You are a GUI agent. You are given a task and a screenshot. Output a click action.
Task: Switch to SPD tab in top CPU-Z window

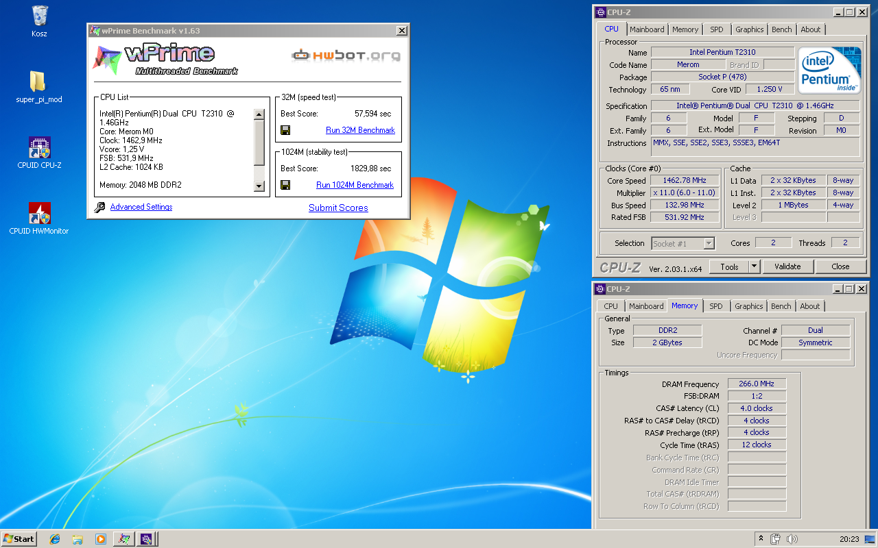716,29
